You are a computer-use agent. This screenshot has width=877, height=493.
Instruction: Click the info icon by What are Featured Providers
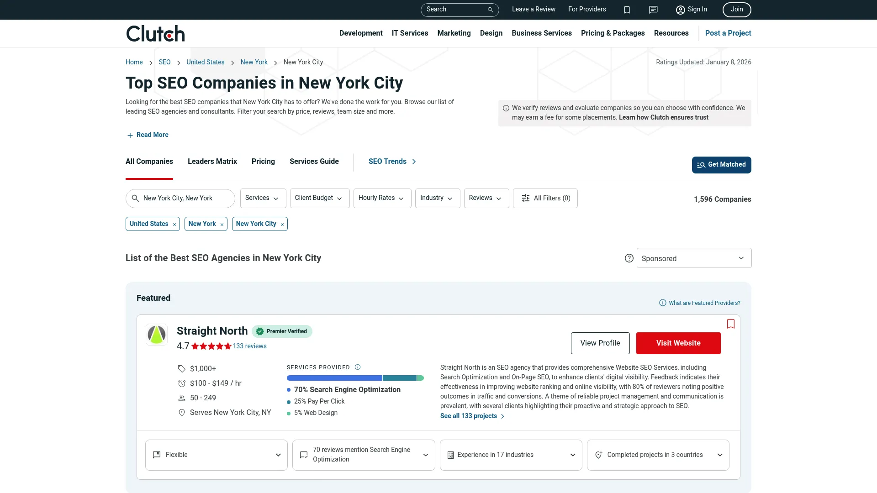coord(662,303)
